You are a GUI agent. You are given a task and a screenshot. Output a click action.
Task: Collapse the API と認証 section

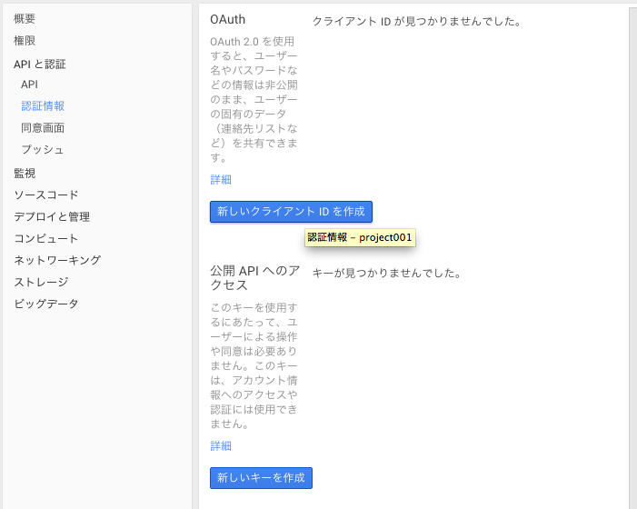39,64
